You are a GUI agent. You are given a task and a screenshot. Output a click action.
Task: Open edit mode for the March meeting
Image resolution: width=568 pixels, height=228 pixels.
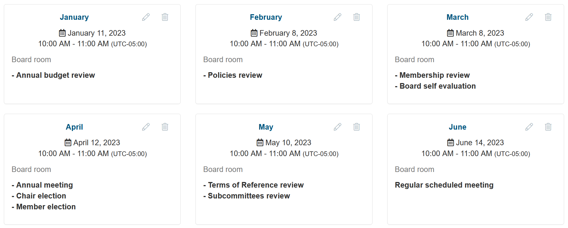pos(529,17)
